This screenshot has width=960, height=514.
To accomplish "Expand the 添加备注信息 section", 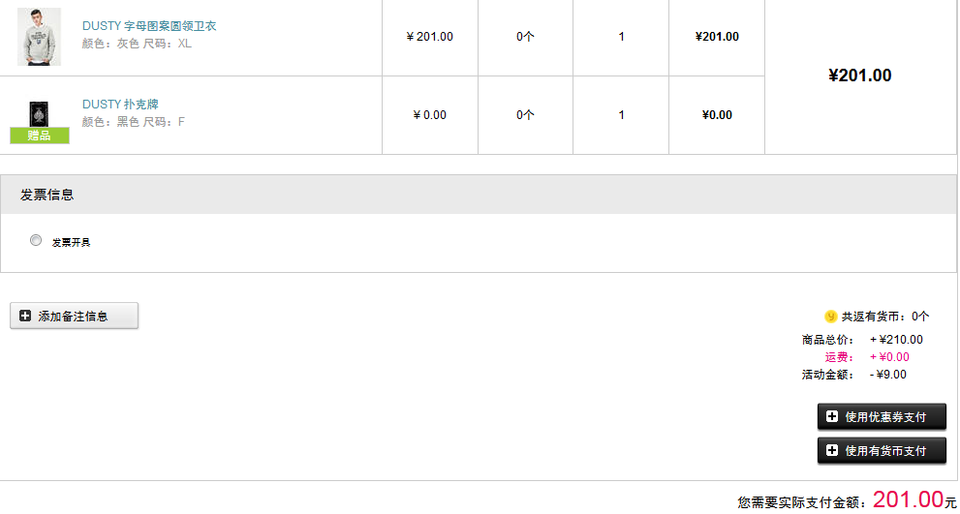I will point(74,316).
